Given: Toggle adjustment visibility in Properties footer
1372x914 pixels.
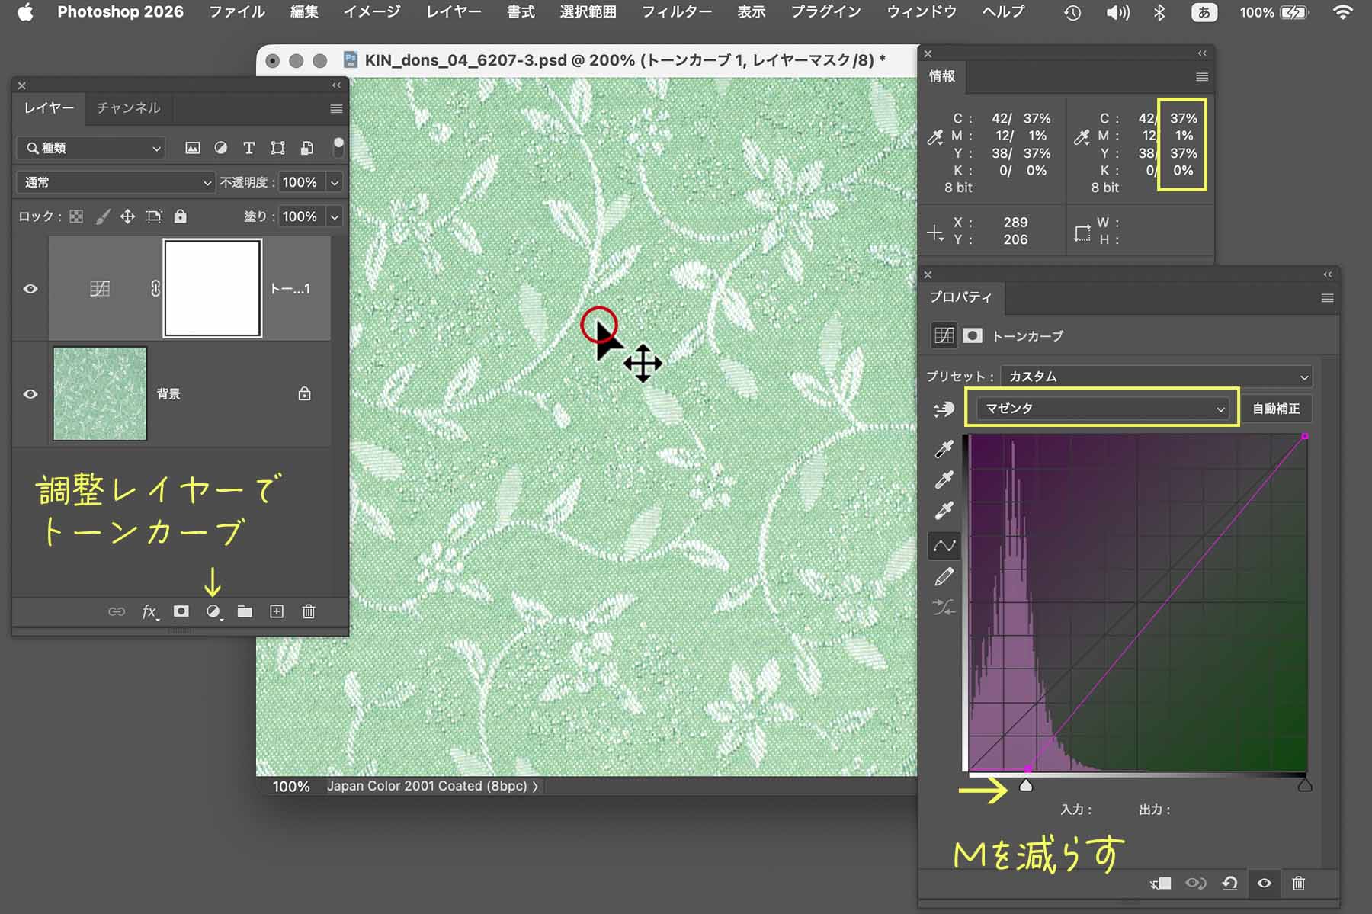Looking at the screenshot, I should [1264, 884].
